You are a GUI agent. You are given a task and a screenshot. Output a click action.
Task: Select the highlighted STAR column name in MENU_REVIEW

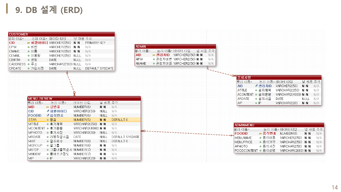tap(32, 120)
